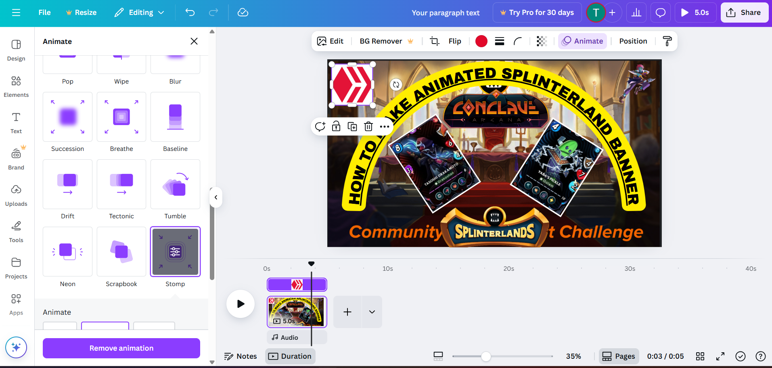Screen dimensions: 772x368
Task: Open the Resize option
Action: pos(81,13)
